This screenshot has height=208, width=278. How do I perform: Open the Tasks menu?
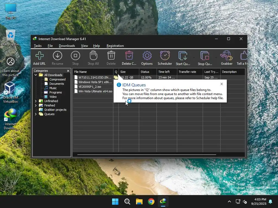37,45
